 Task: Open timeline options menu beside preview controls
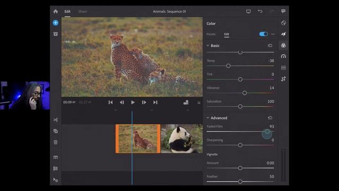199,103
